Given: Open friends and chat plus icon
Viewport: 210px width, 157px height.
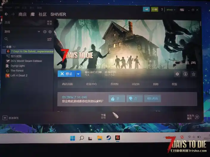Looking at the screenshot, I should (x=197, y=117).
